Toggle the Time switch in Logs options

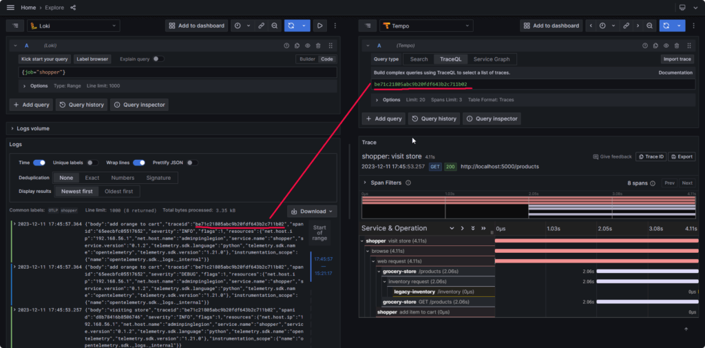click(39, 163)
